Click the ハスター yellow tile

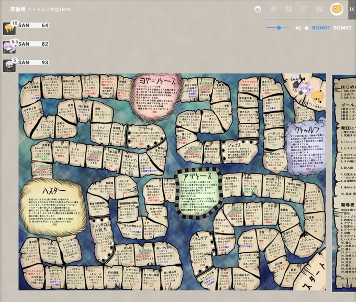pos(53,207)
